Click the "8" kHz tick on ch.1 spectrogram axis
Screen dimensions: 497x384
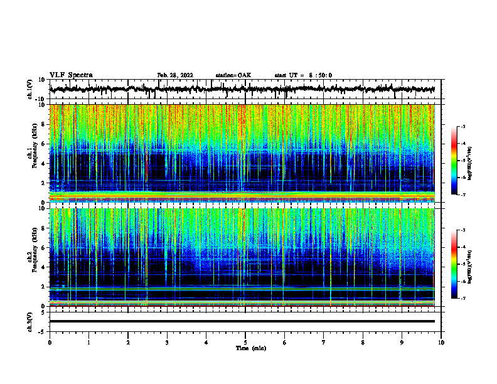(x=45, y=124)
